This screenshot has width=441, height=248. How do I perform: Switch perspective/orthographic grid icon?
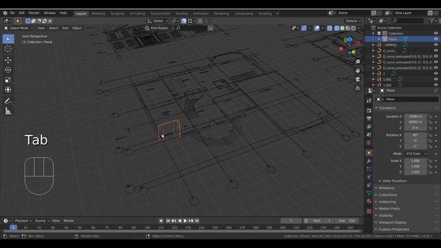point(358,88)
